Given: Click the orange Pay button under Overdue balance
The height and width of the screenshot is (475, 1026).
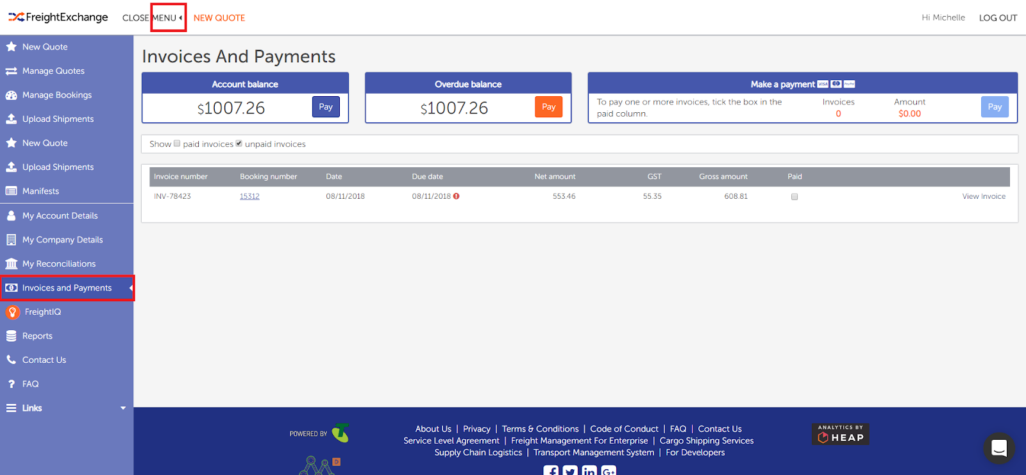Looking at the screenshot, I should (548, 107).
